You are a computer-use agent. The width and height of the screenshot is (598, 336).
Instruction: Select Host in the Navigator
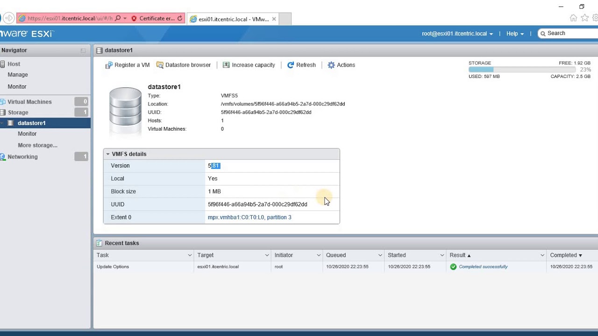tap(14, 64)
